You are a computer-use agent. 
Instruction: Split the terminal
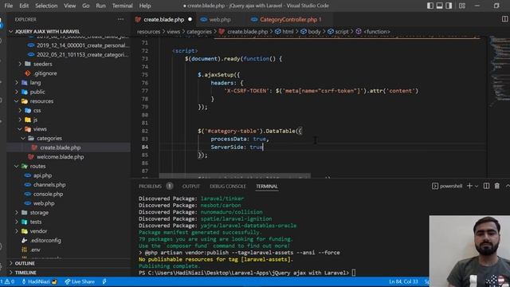[486, 186]
